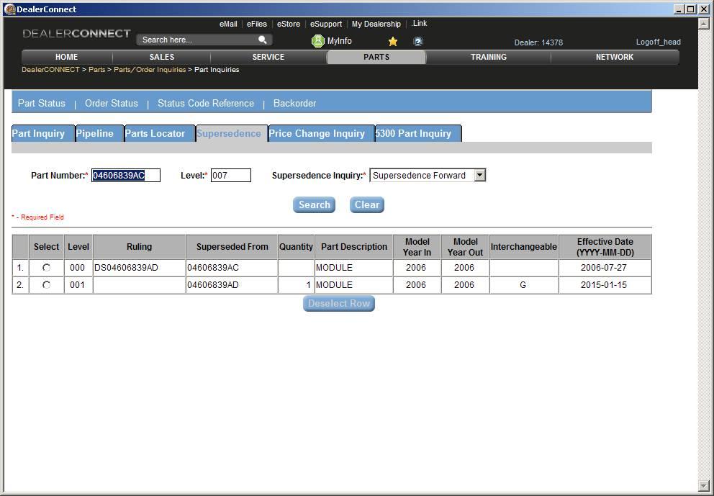Select the Supersedence tab
This screenshot has height=496, width=714.
[232, 133]
